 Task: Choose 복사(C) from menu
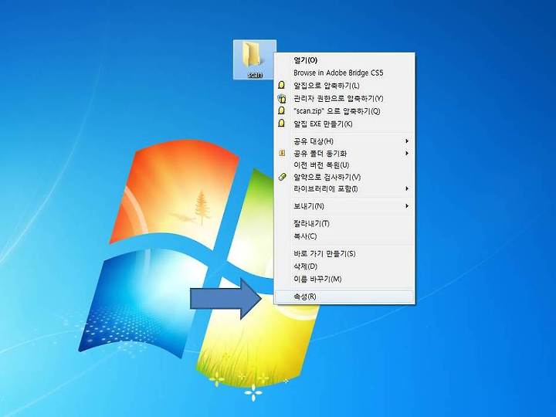pyautogui.click(x=344, y=236)
